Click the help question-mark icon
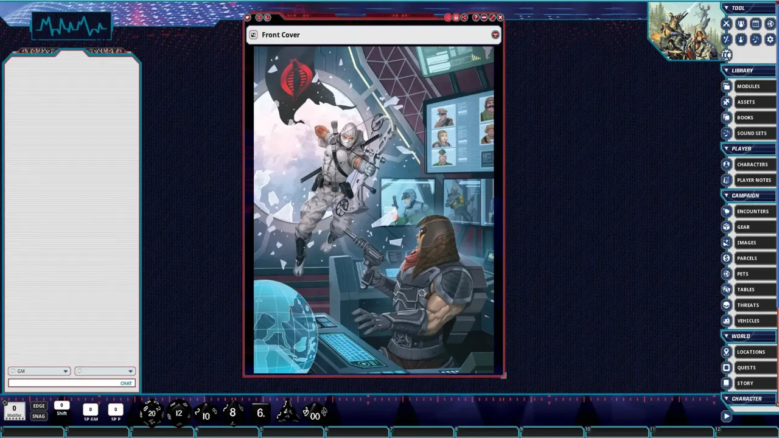Screen dimensions: 779x438 tap(476, 18)
